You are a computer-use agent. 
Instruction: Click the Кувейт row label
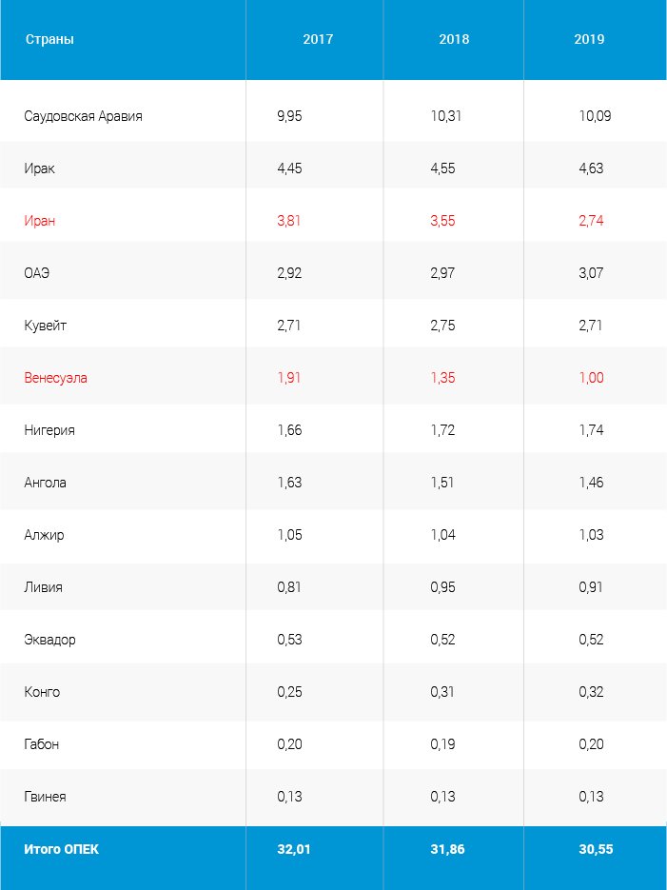(46, 326)
